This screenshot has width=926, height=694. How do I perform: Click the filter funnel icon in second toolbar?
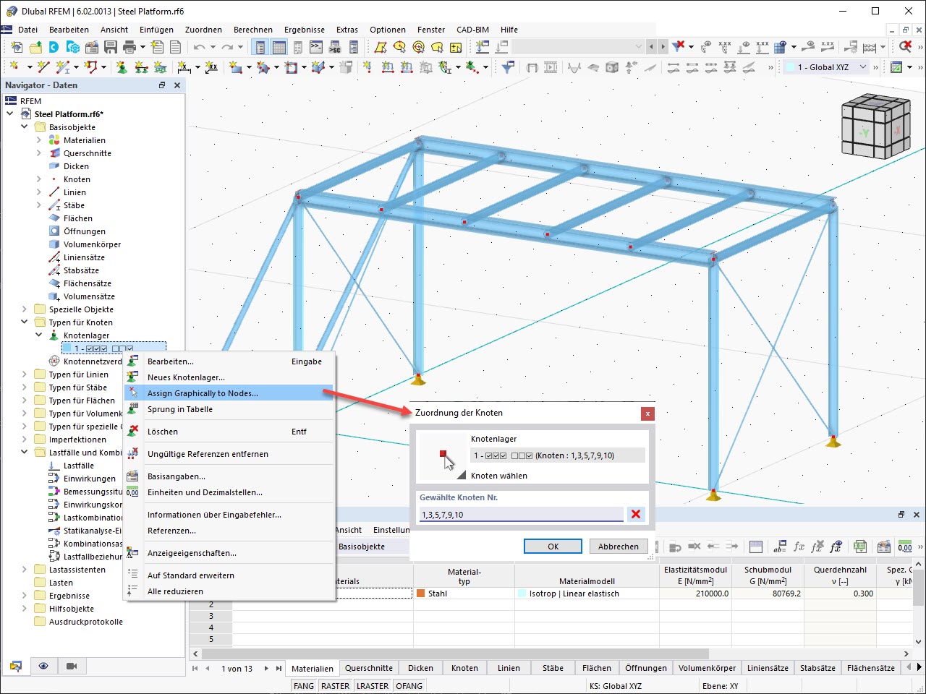point(509,67)
